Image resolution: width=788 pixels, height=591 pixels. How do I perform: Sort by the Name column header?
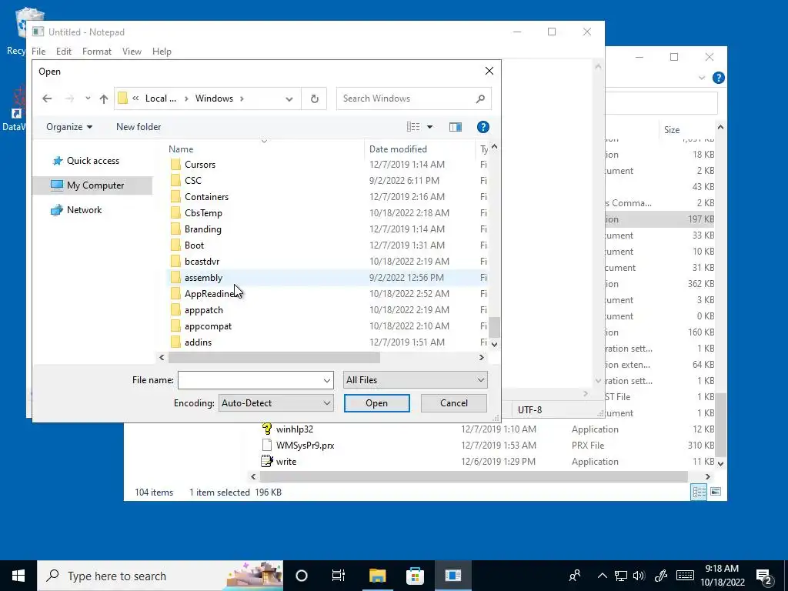[181, 149]
